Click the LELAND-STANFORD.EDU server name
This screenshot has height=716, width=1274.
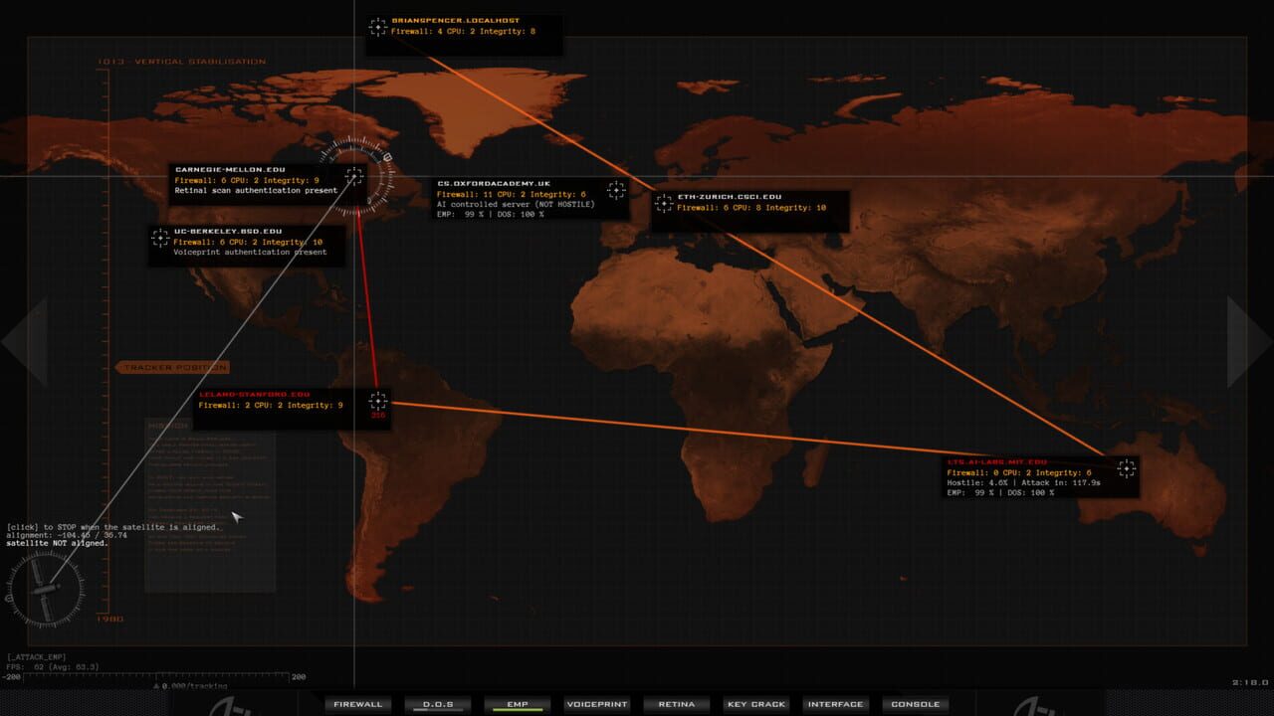pyautogui.click(x=254, y=394)
